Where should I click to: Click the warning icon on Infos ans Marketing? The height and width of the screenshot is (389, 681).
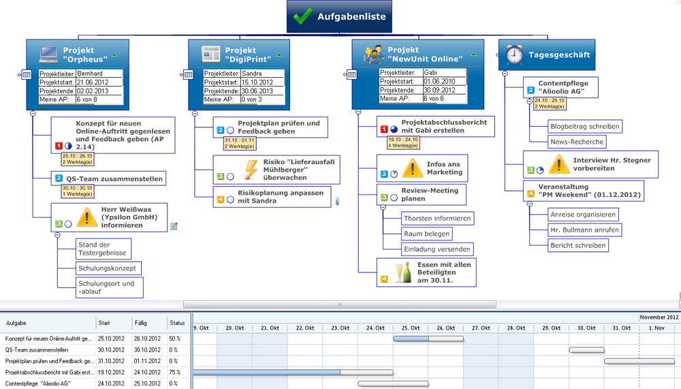tap(413, 168)
